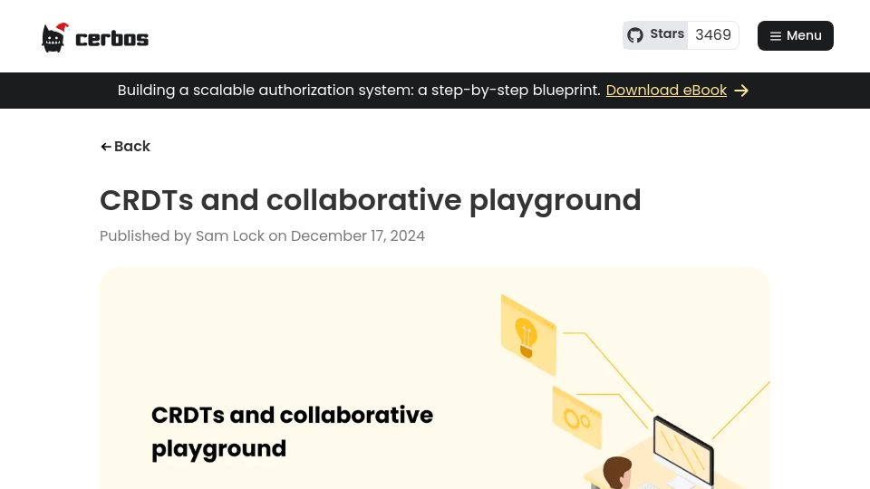
Task: Click the article title CRDTs and collaborative playground
Action: 370,200
